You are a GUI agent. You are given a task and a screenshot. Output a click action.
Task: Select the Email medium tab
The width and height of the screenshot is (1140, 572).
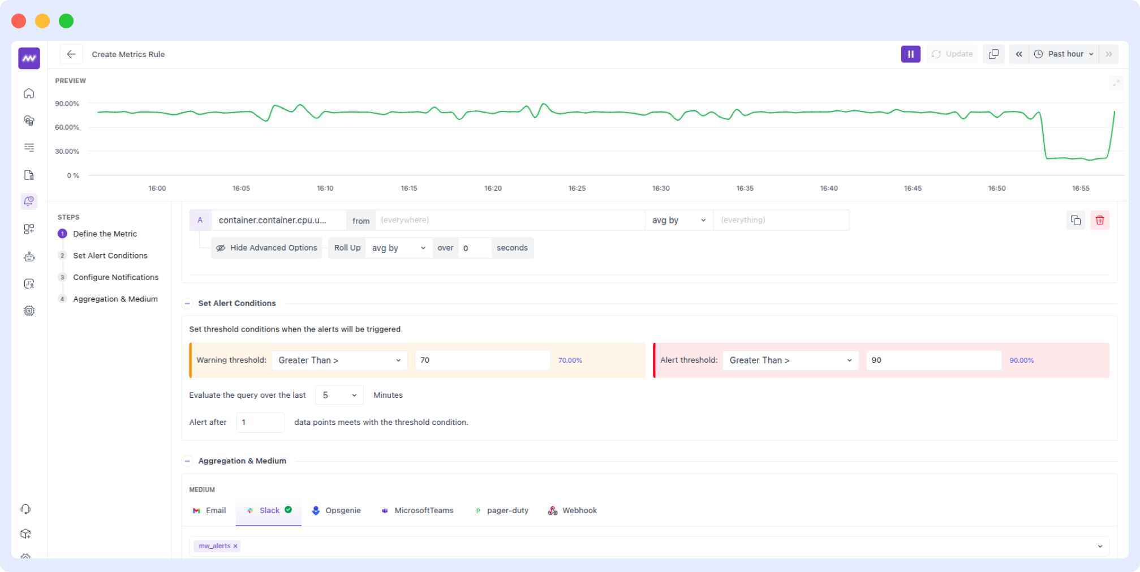click(209, 510)
